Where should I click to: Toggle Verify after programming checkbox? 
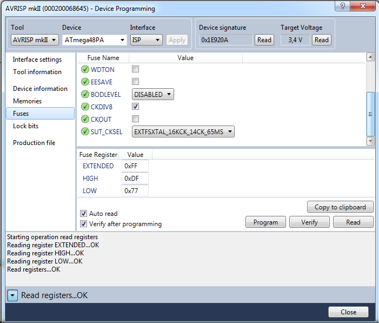click(x=83, y=224)
